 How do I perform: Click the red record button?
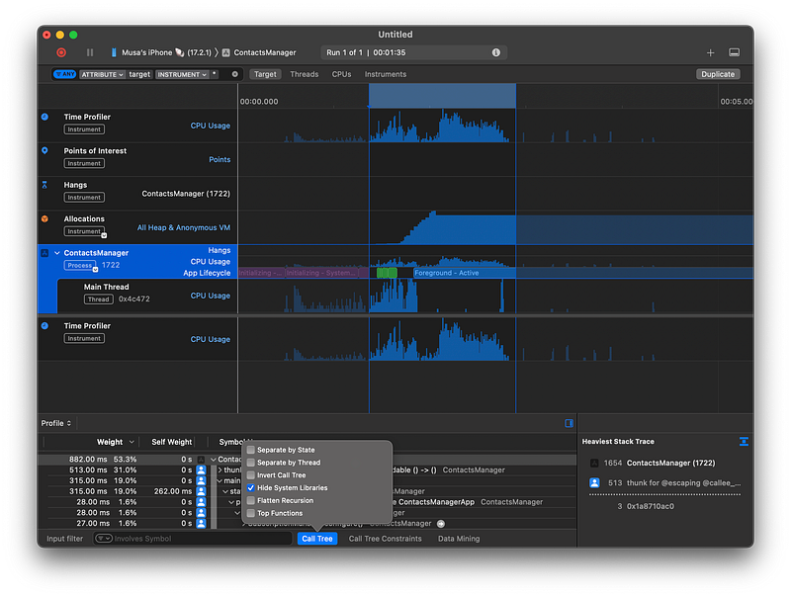(x=61, y=52)
